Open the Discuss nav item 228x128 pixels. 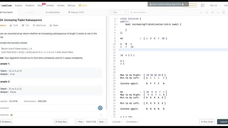tap(71, 5)
